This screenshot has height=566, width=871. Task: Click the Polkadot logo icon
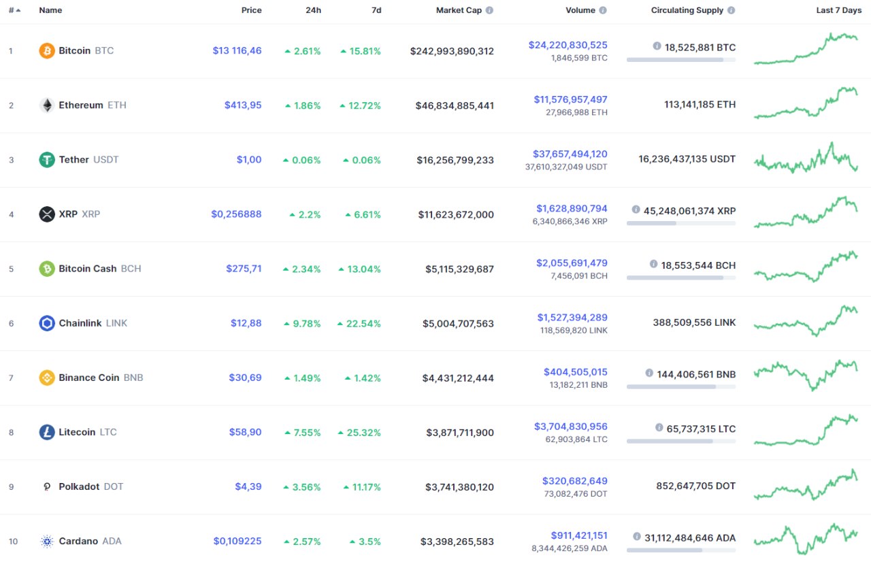(47, 486)
